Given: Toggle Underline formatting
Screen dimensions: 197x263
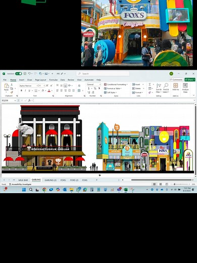Looking at the screenshot, I should [x=29, y=91].
